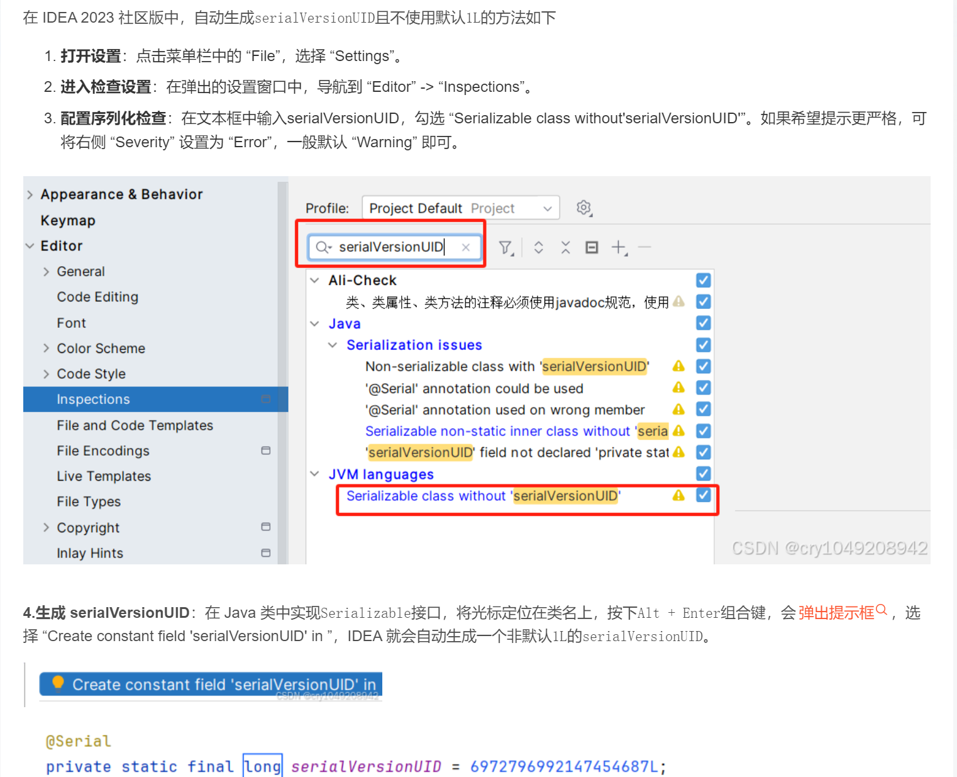Toggle the Ali-Check group checkbox
Viewport: 957px width, 777px height.
click(x=704, y=280)
